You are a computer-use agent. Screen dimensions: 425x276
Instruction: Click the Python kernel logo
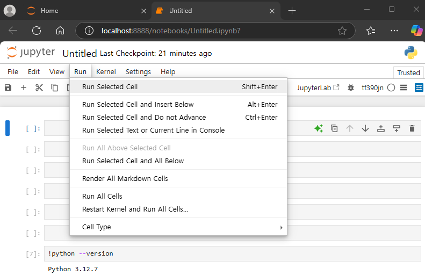point(411,53)
